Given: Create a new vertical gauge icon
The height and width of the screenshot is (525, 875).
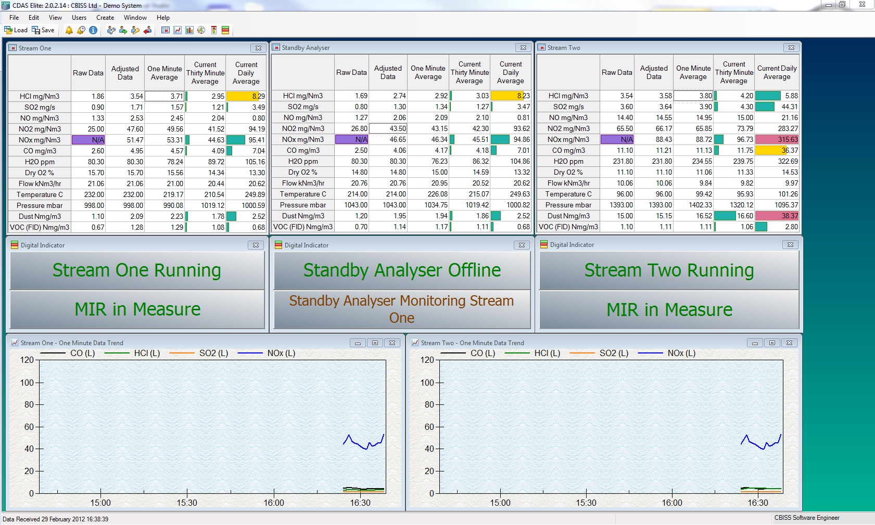Looking at the screenshot, I should tap(213, 30).
